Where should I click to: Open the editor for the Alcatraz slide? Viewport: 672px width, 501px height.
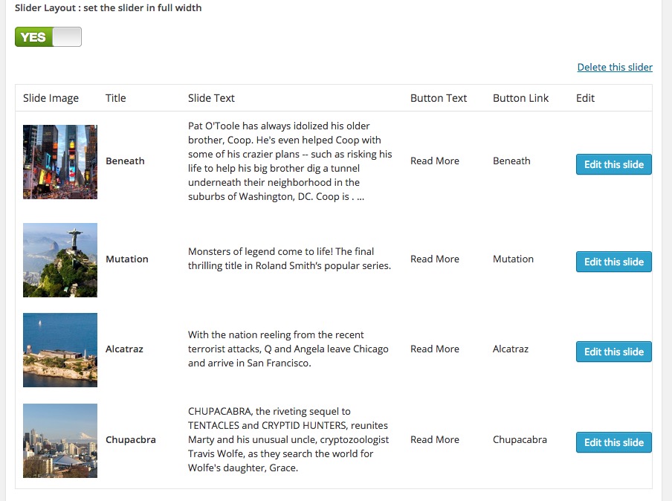coord(613,352)
